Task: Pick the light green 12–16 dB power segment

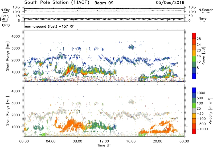Action: click(194, 59)
